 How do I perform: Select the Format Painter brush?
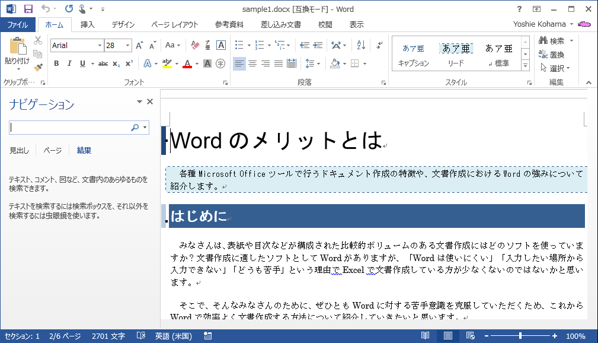pyautogui.click(x=38, y=68)
